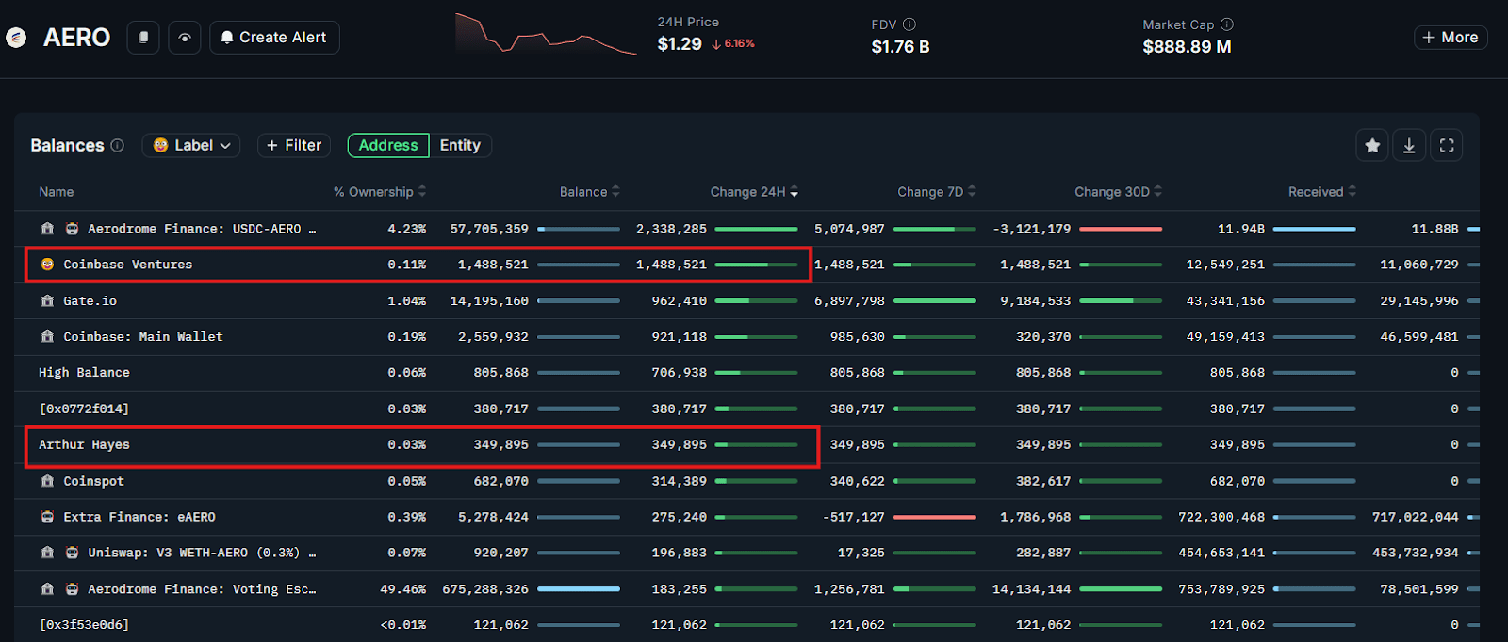Open the Arthur Hayes address
Screen dimensions: 1508x642
tap(84, 445)
